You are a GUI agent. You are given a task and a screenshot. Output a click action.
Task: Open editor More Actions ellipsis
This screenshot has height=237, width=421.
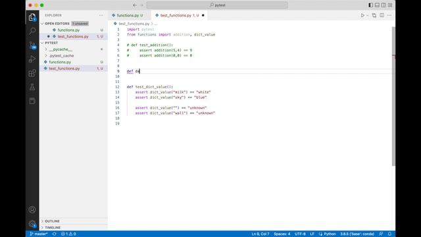pyautogui.click(x=389, y=15)
